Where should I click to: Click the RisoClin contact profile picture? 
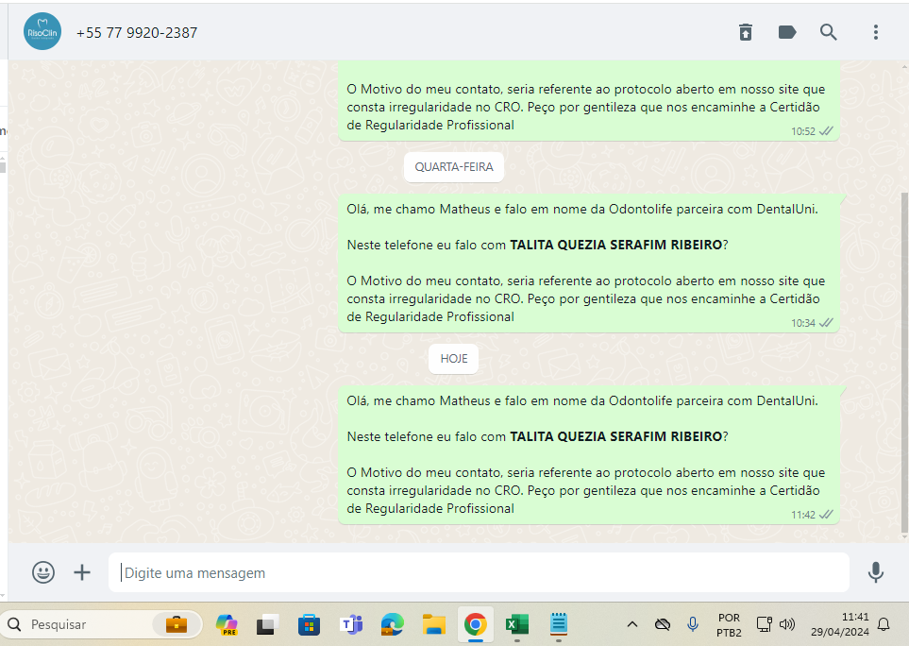tap(42, 32)
